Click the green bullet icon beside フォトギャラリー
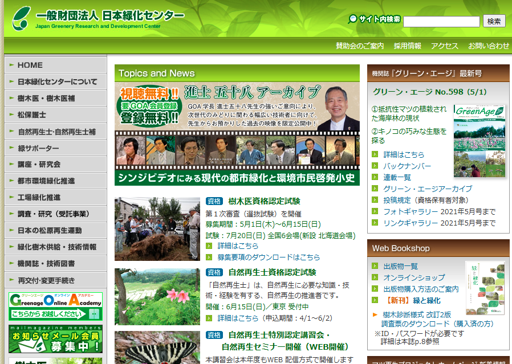 tap(375, 211)
